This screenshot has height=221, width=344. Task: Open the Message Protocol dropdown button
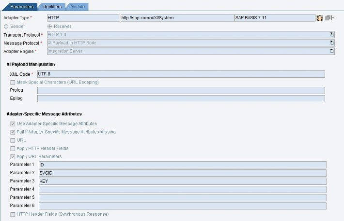[332, 43]
